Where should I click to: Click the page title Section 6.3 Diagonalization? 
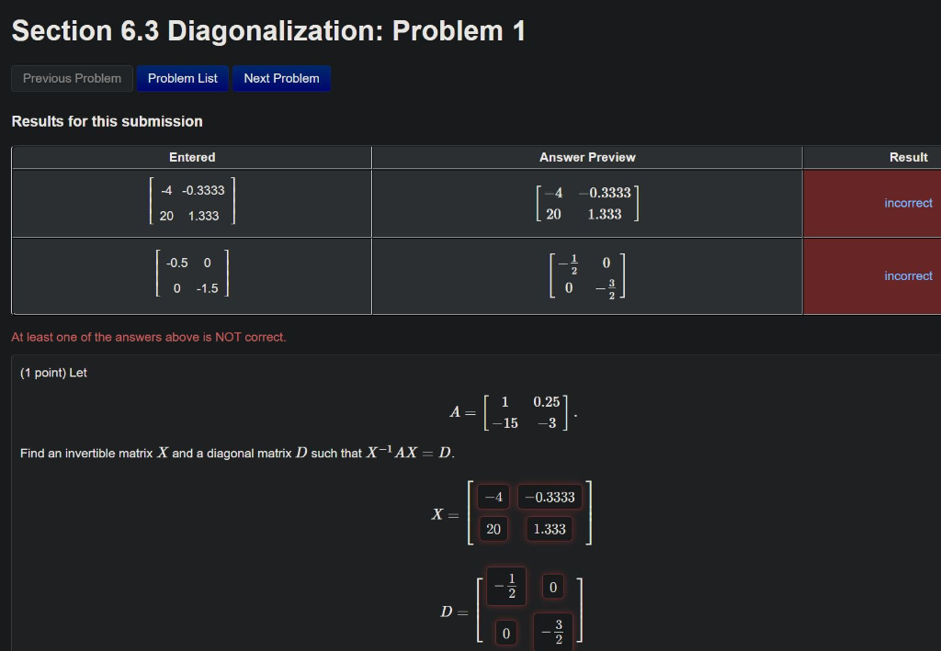[x=267, y=30]
